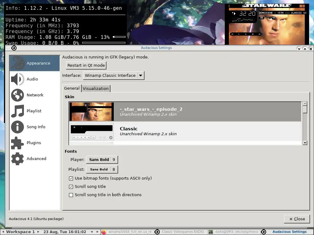Enable Scroll song title in both directions
This screenshot has width=314, height=235.
point(71,195)
